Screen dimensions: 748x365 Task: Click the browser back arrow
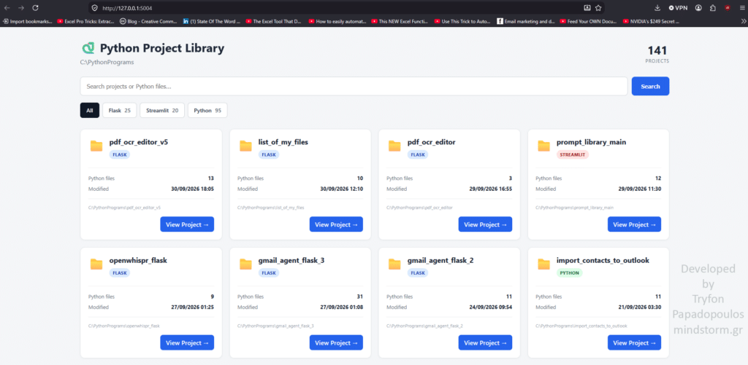pyautogui.click(x=7, y=7)
